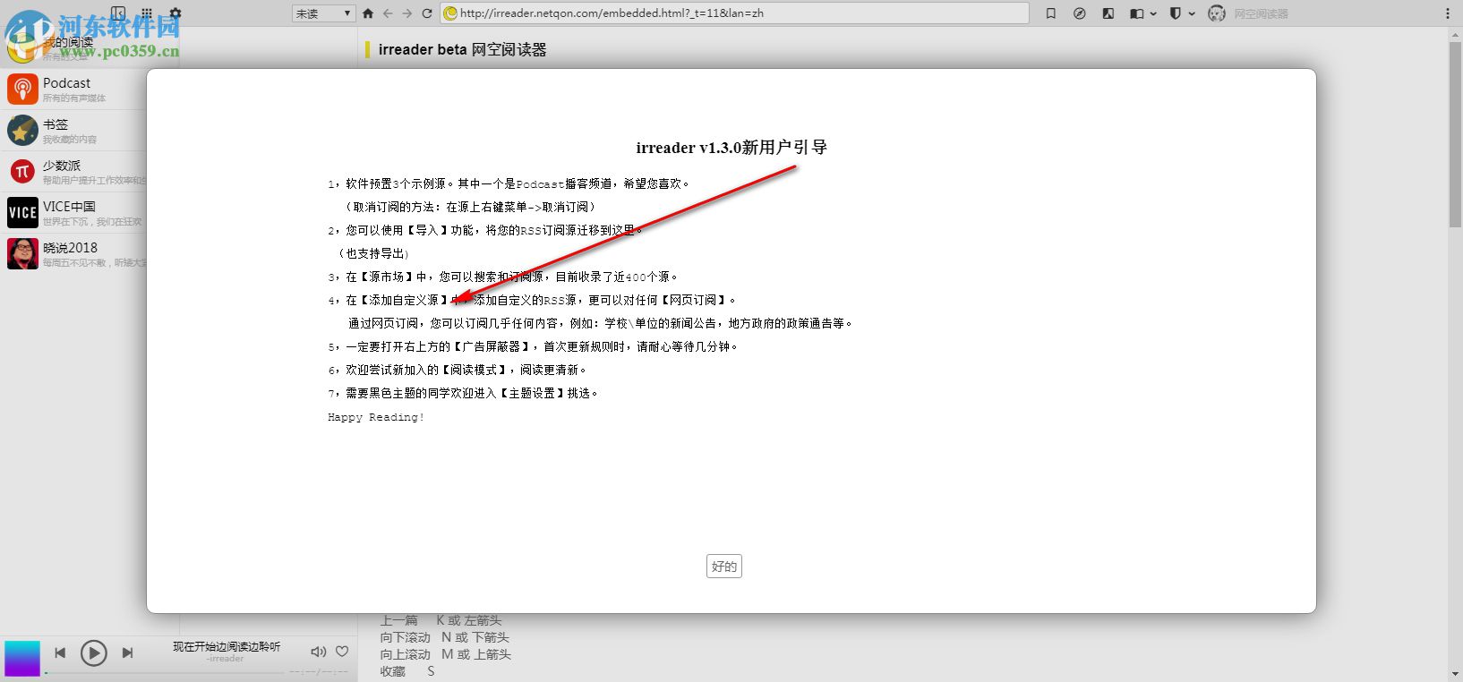The image size is (1463, 682).
Task: Click guide line mentioning 【源市场】
Action: point(503,277)
